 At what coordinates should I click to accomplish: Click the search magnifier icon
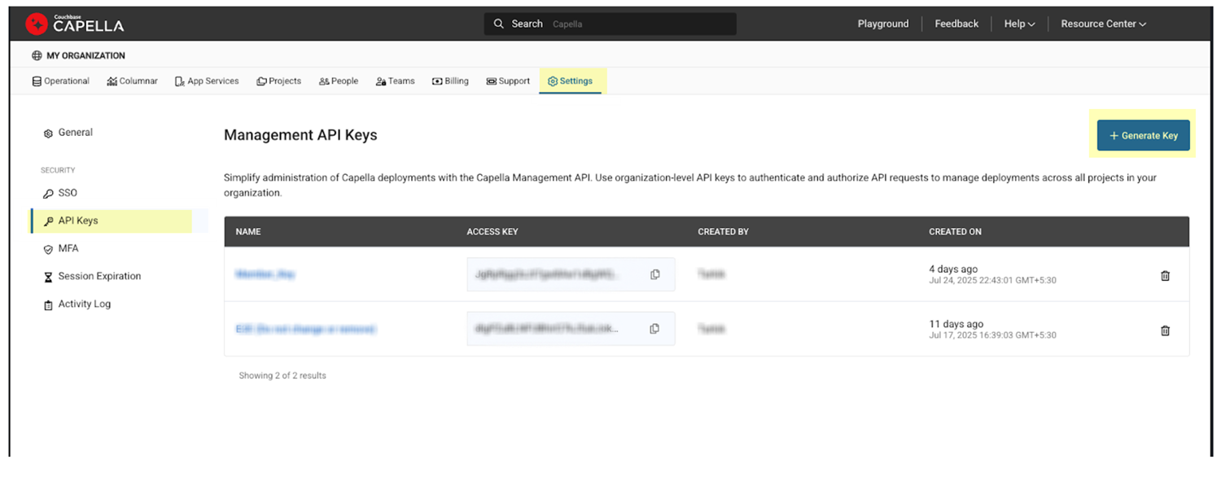499,24
